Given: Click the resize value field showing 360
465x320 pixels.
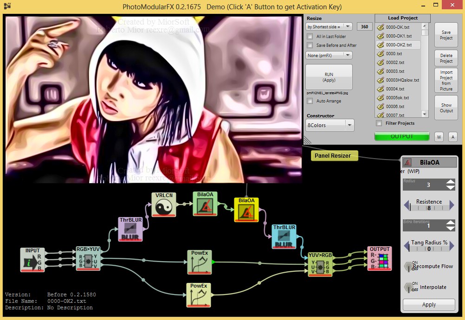Looking at the screenshot, I should point(365,27).
